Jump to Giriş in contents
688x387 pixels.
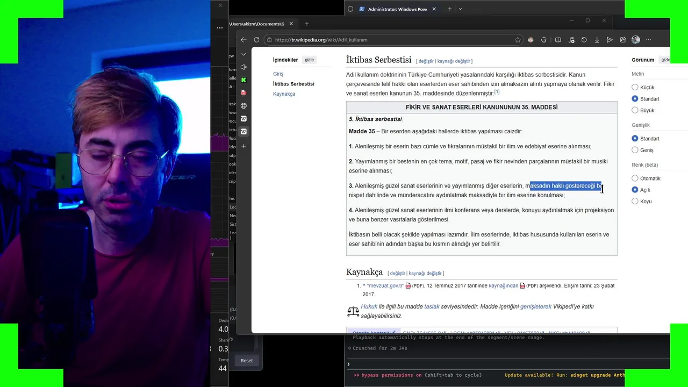click(x=278, y=74)
